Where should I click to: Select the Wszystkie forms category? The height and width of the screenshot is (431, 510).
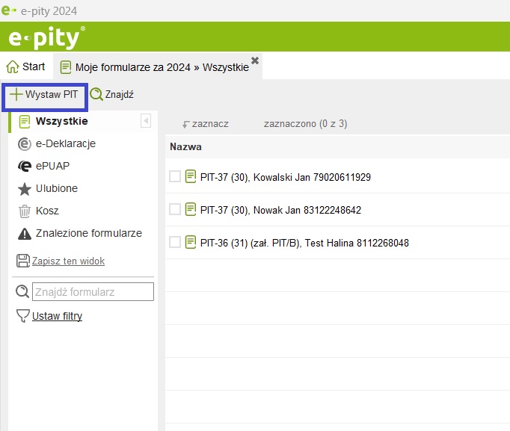(x=61, y=121)
